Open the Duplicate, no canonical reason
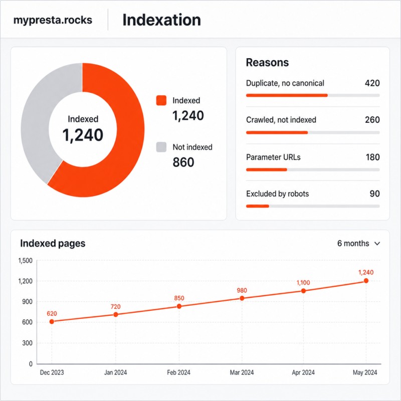The height and width of the screenshot is (401, 401). pos(285,83)
